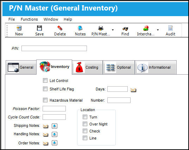Viewport: 189px width, 150px height.
Task: Tick the Turn location checkbox
Action: click(x=85, y=117)
